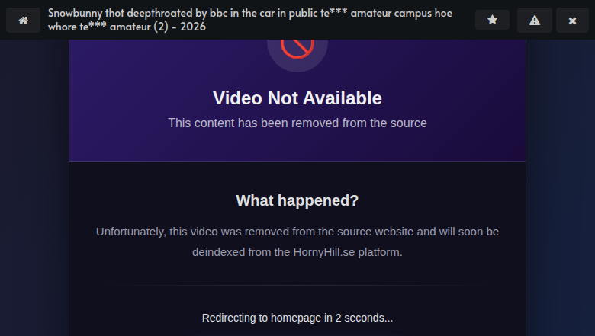This screenshot has height=336, width=595.
Task: Click the thin divider line above redirect notice
Action: (297, 285)
